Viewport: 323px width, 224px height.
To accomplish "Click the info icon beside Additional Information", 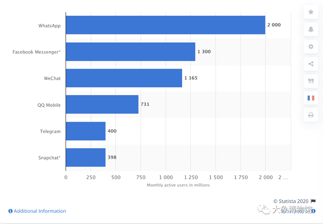I will click(11, 211).
